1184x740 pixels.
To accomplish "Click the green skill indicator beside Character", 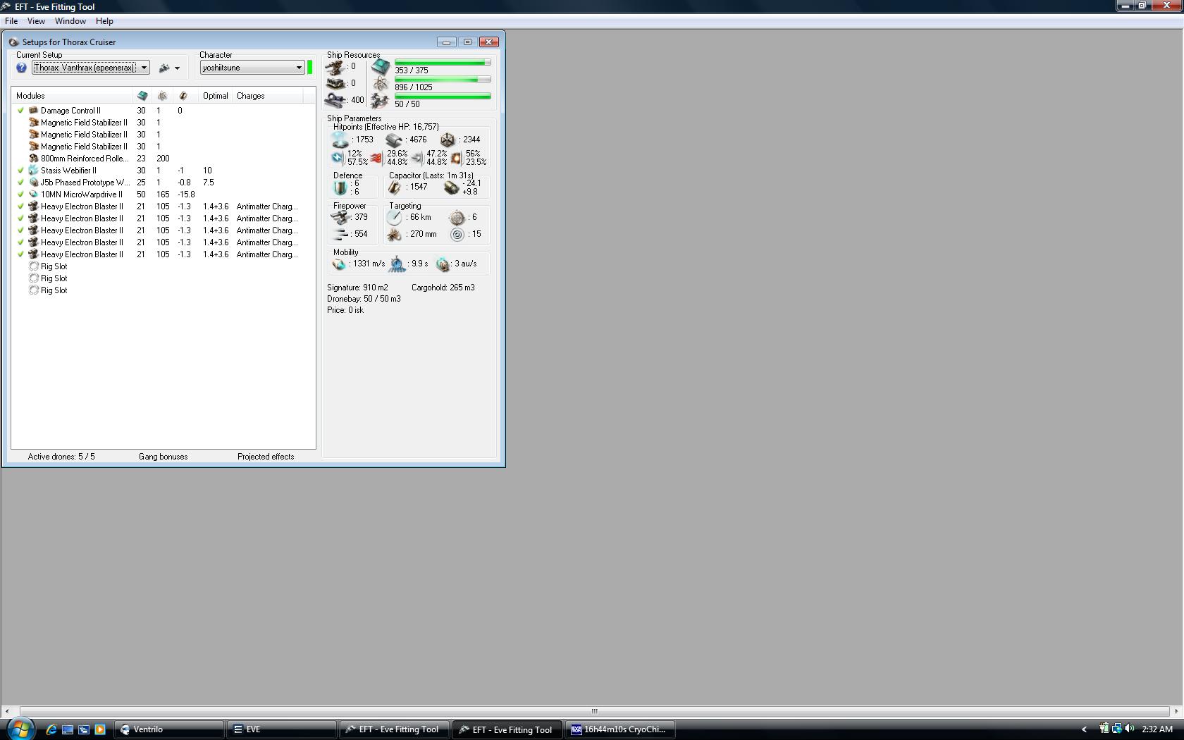I will pyautogui.click(x=310, y=68).
